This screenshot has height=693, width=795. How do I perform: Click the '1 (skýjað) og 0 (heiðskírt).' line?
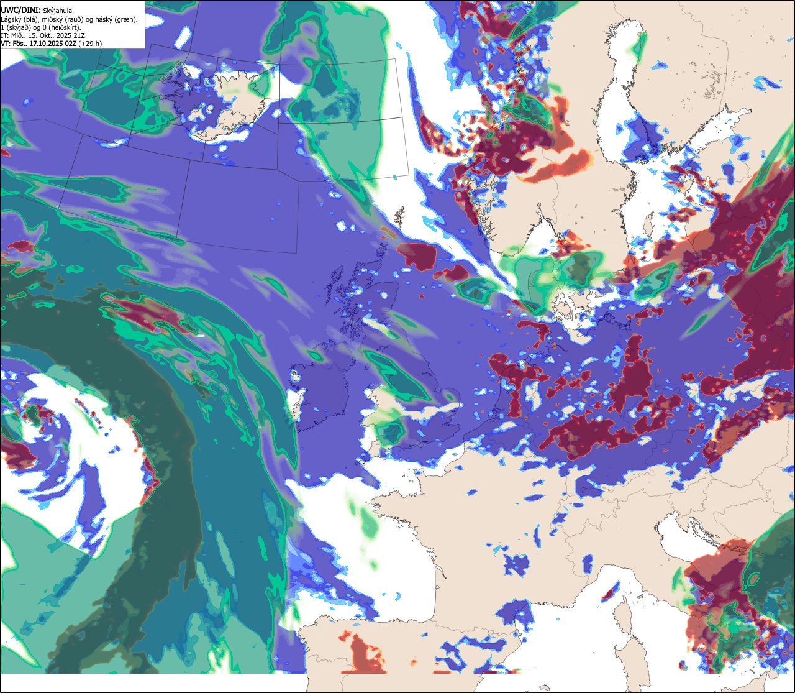pyautogui.click(x=40, y=27)
